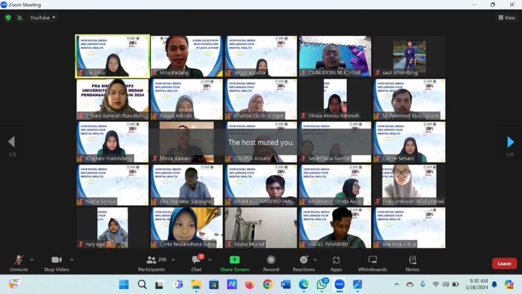The width and height of the screenshot is (522, 294).
Task: Expand the participants options arrow
Action: [173, 259]
